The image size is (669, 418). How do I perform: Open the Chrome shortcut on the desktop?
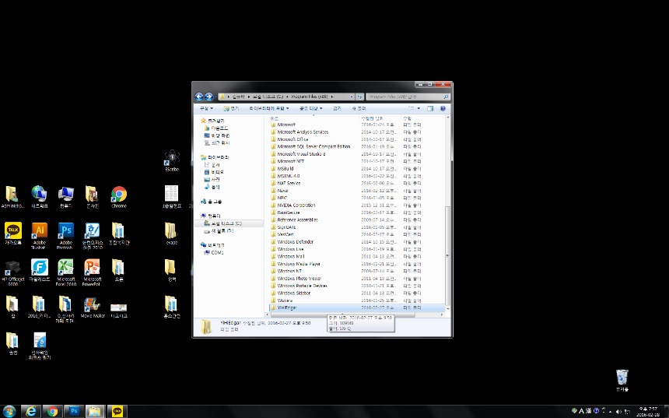pyautogui.click(x=118, y=197)
